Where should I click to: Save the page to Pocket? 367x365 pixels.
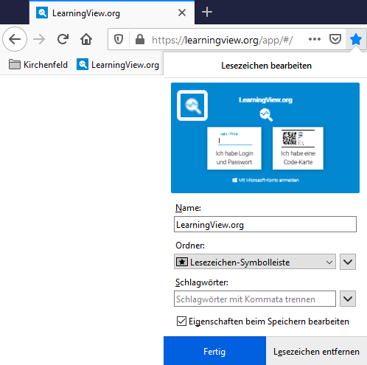click(335, 39)
